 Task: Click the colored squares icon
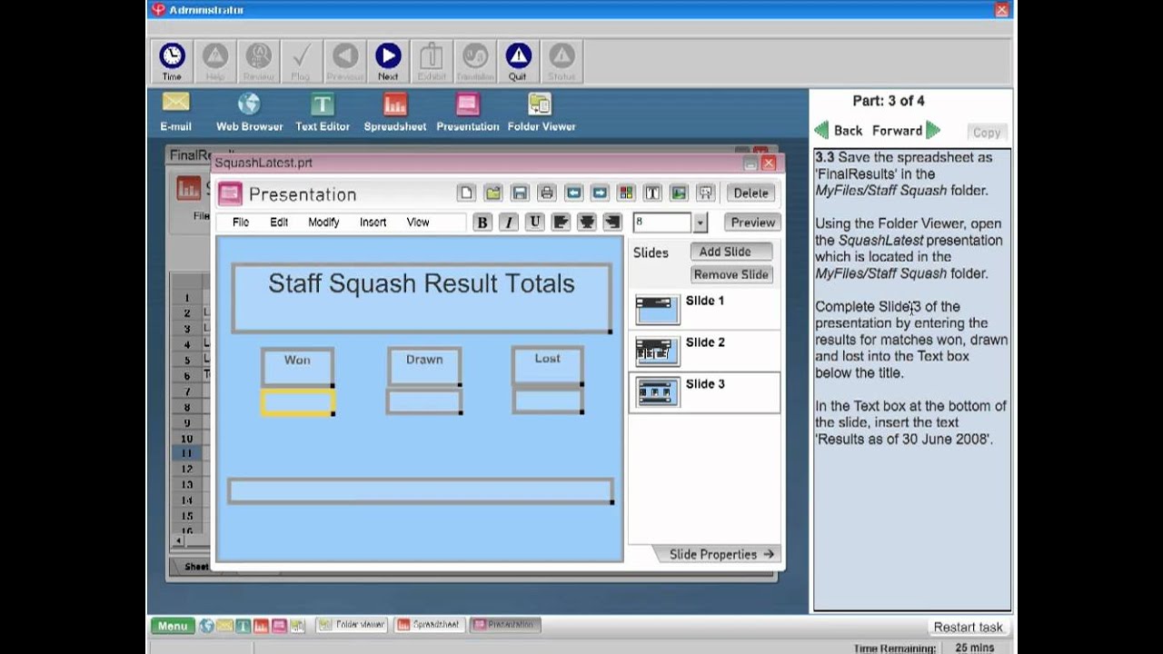coord(626,193)
